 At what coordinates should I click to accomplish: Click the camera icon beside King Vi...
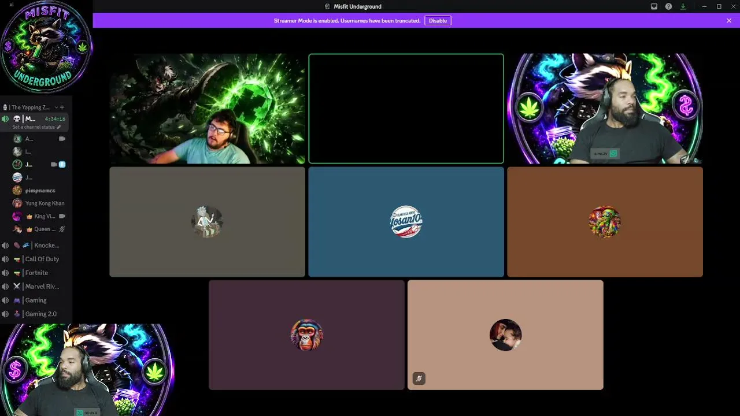click(62, 216)
